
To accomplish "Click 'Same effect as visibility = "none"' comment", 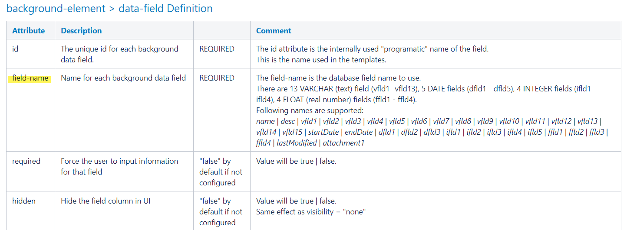I will [x=311, y=212].
